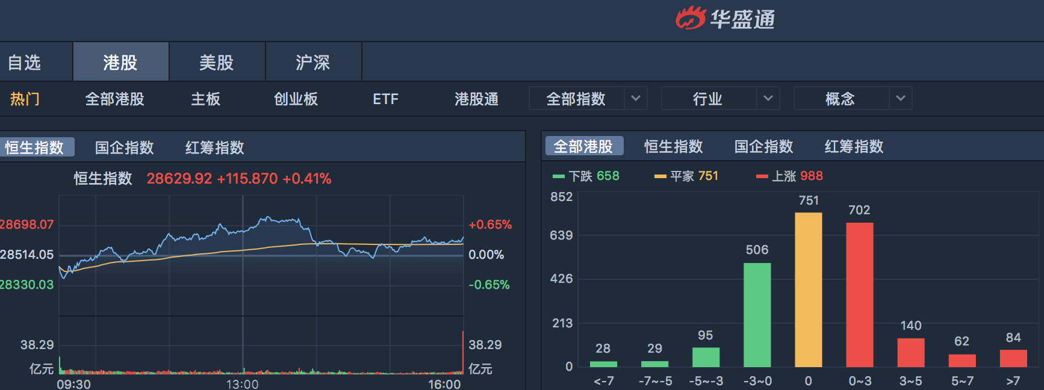Click the red 702 bar for 0~3
This screenshot has width=1044, height=390.
[x=859, y=294]
